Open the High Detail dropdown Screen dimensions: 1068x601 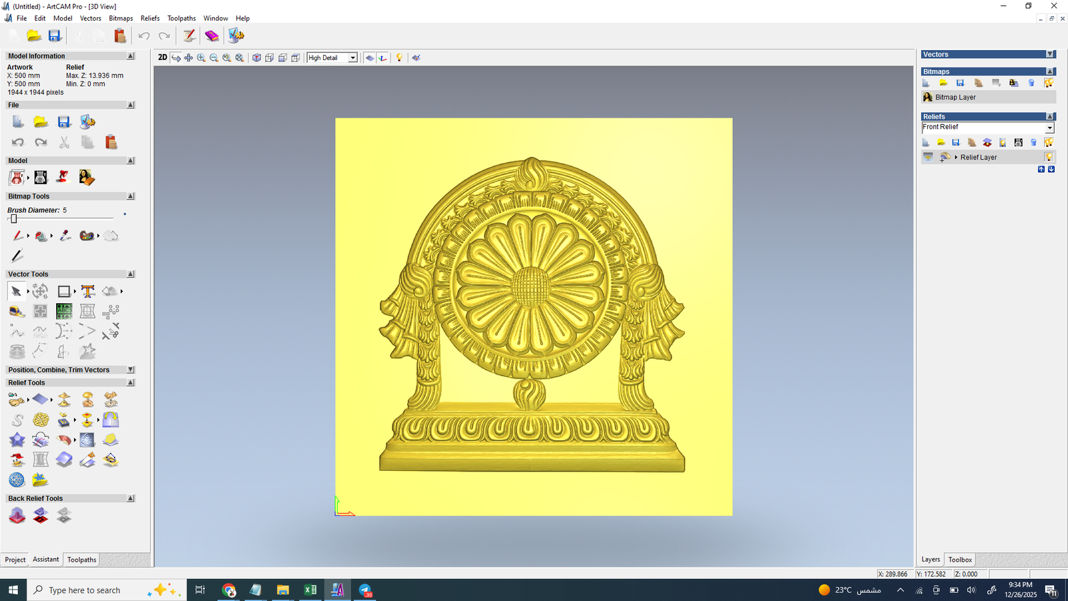click(x=352, y=58)
